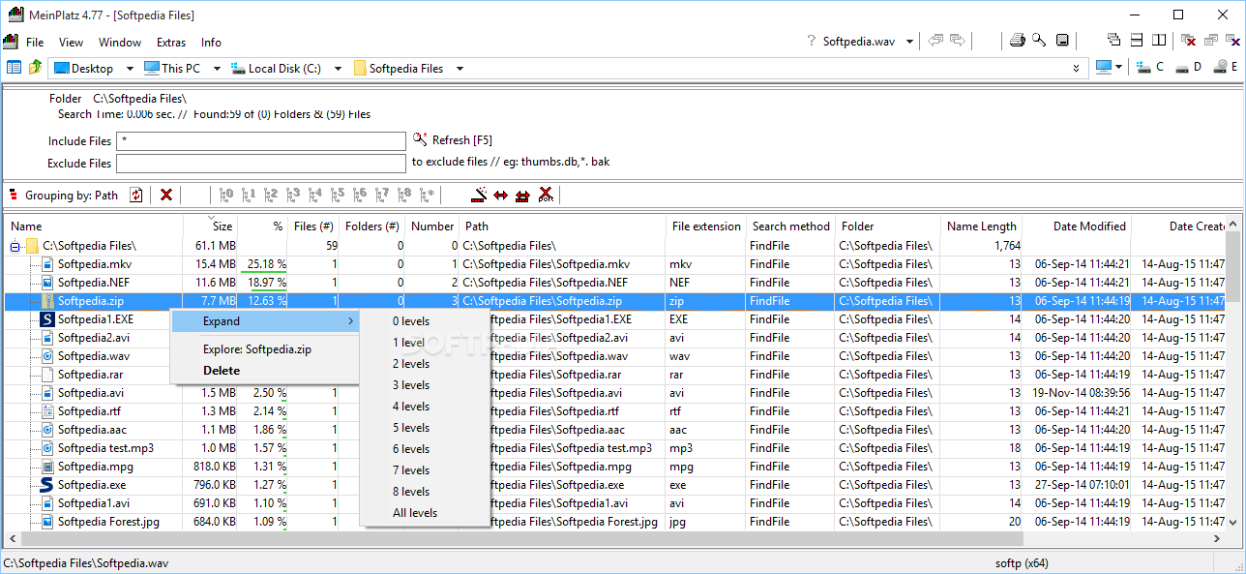Click the horizontal scrollbar under the list

click(615, 537)
